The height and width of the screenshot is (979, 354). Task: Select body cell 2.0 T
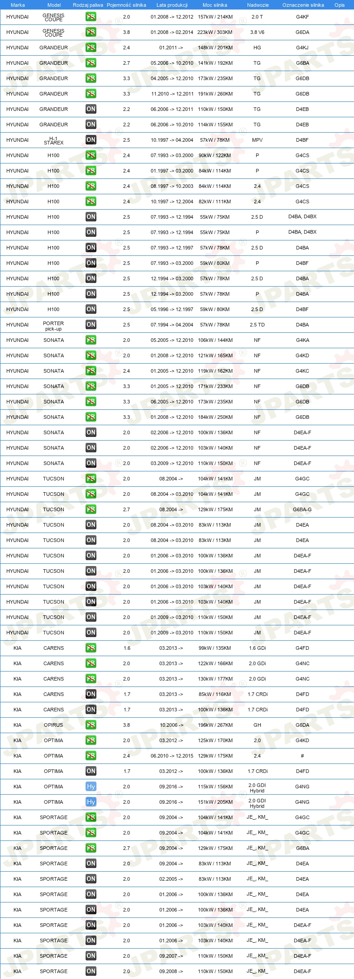tap(257, 17)
